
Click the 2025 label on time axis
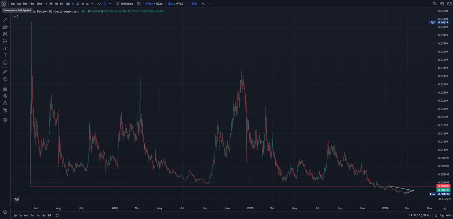250,208
